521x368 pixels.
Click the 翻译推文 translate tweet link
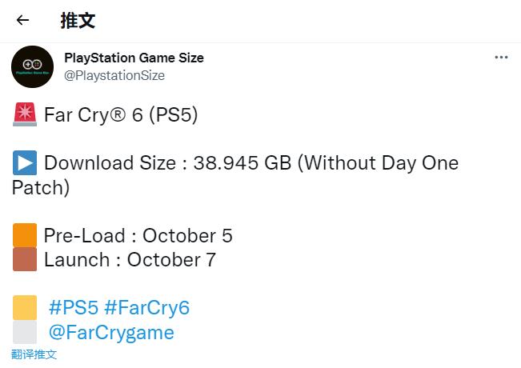[x=34, y=354]
